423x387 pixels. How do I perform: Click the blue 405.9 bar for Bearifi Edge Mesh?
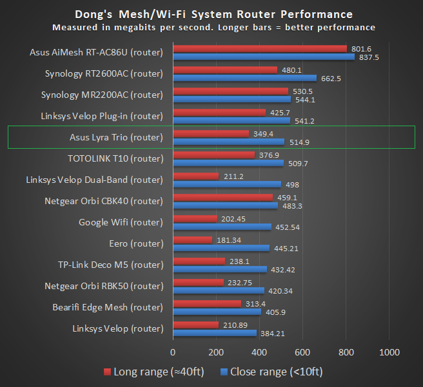(x=217, y=312)
